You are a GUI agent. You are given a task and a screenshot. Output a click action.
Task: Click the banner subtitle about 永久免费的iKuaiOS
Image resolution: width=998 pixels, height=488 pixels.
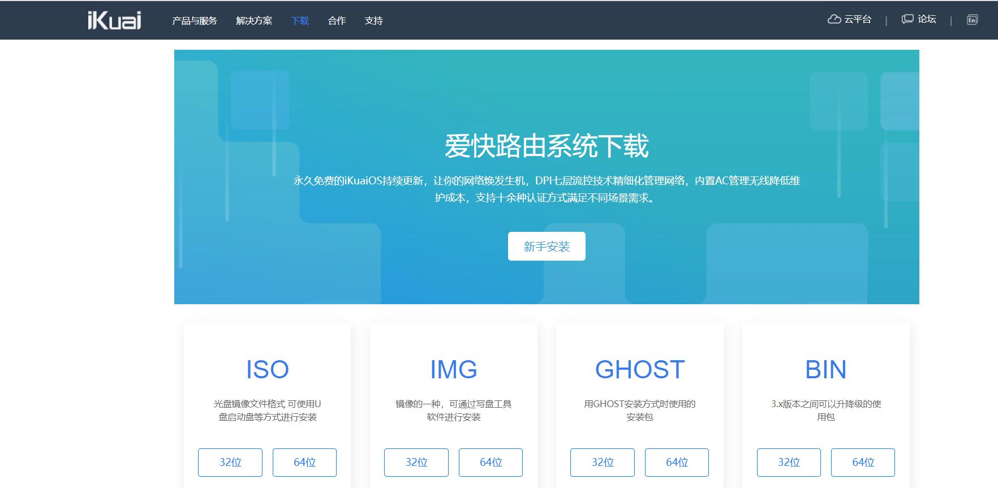(x=547, y=189)
